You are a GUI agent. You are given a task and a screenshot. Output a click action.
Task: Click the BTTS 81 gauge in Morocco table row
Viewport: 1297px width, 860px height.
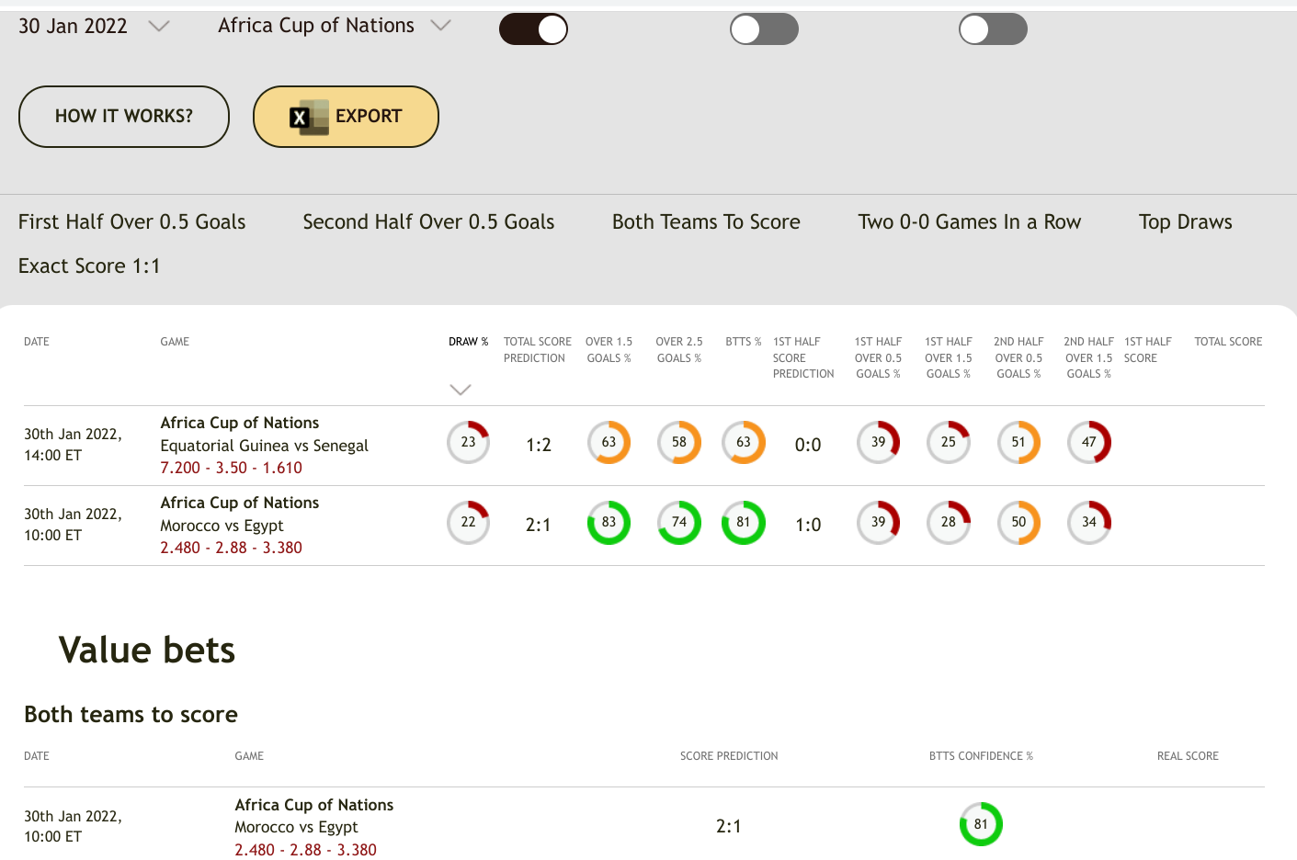click(744, 522)
